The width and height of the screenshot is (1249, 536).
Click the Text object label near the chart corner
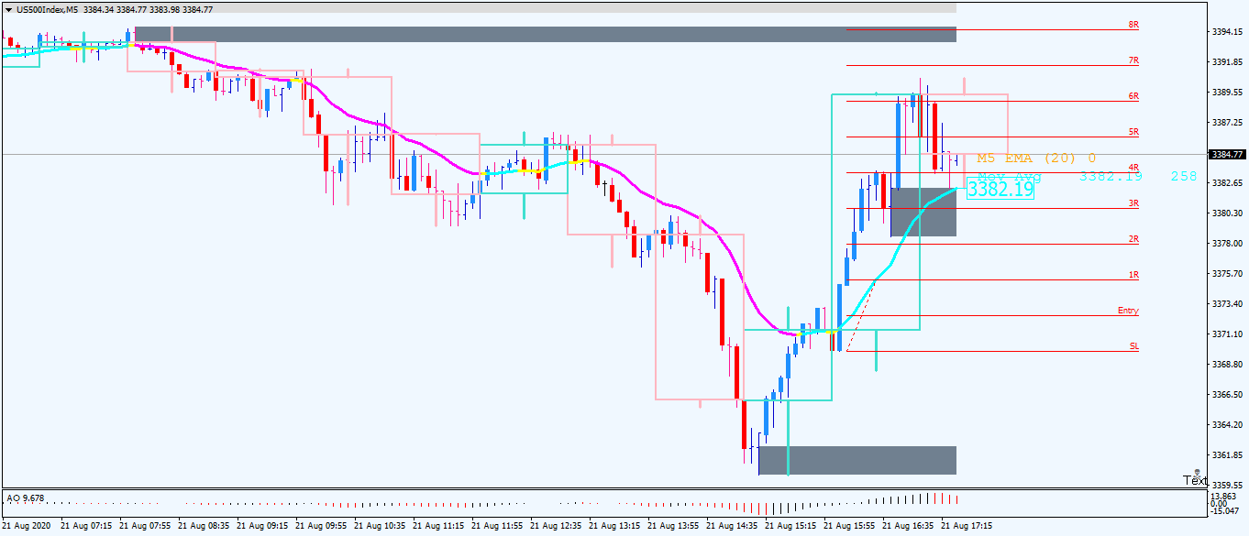[1195, 480]
